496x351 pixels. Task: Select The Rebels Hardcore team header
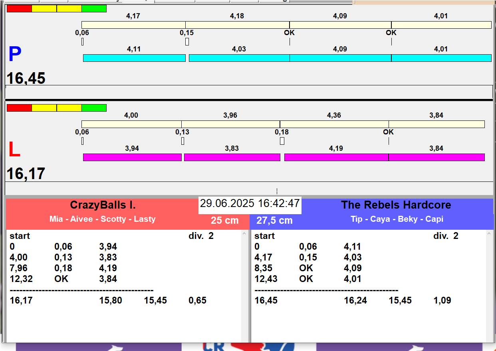[x=396, y=205]
